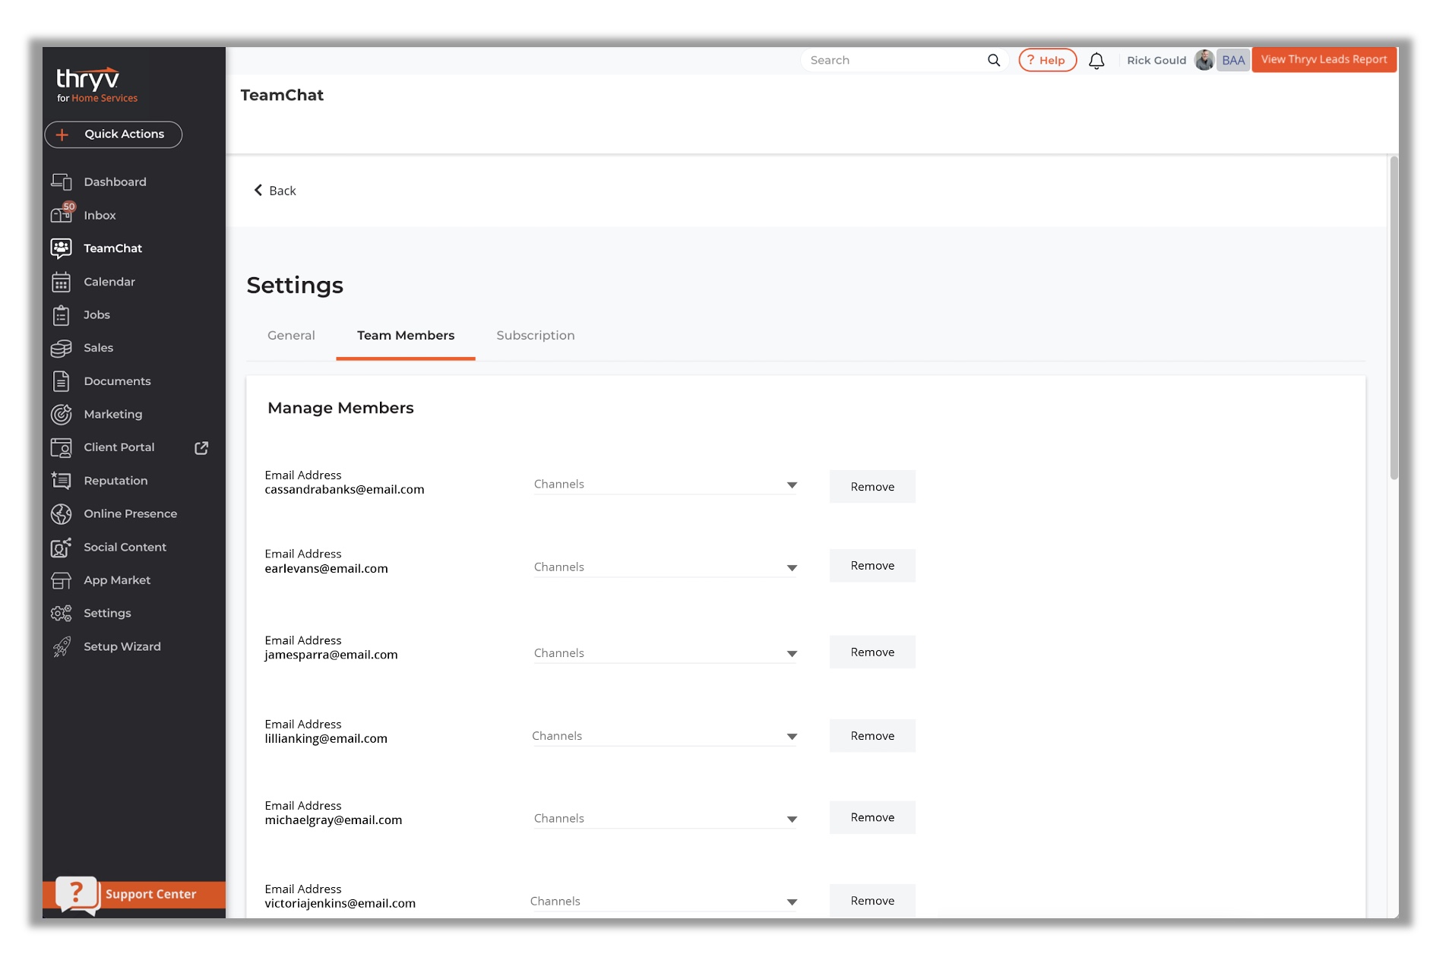This screenshot has width=1430, height=957.
Task: Open the Social Content icon
Action: [61, 547]
